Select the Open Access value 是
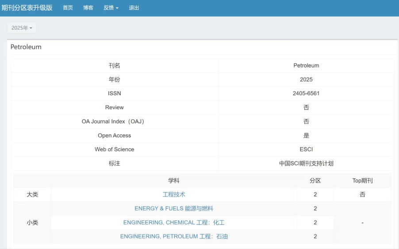This screenshot has width=399, height=249. coord(306,135)
